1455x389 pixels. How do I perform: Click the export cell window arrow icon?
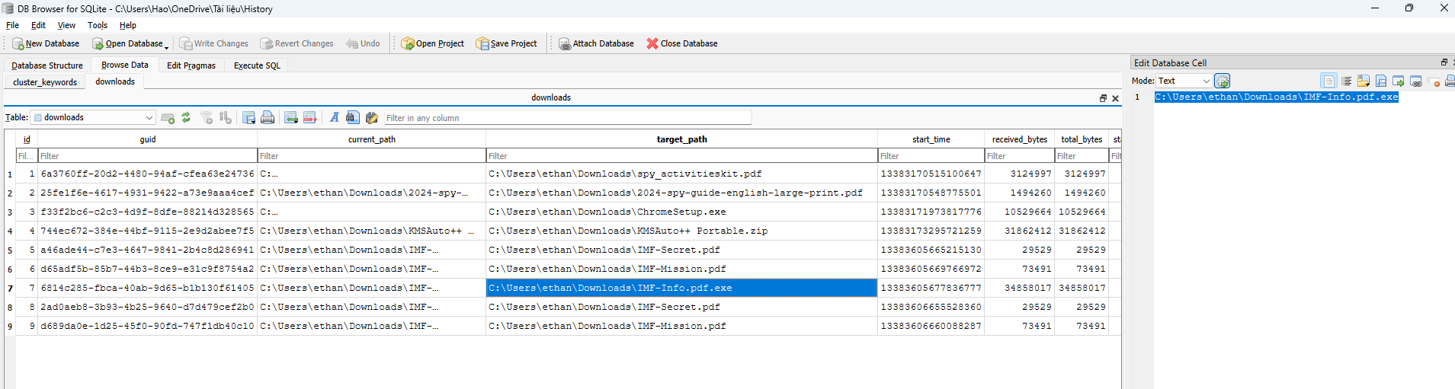[1399, 81]
